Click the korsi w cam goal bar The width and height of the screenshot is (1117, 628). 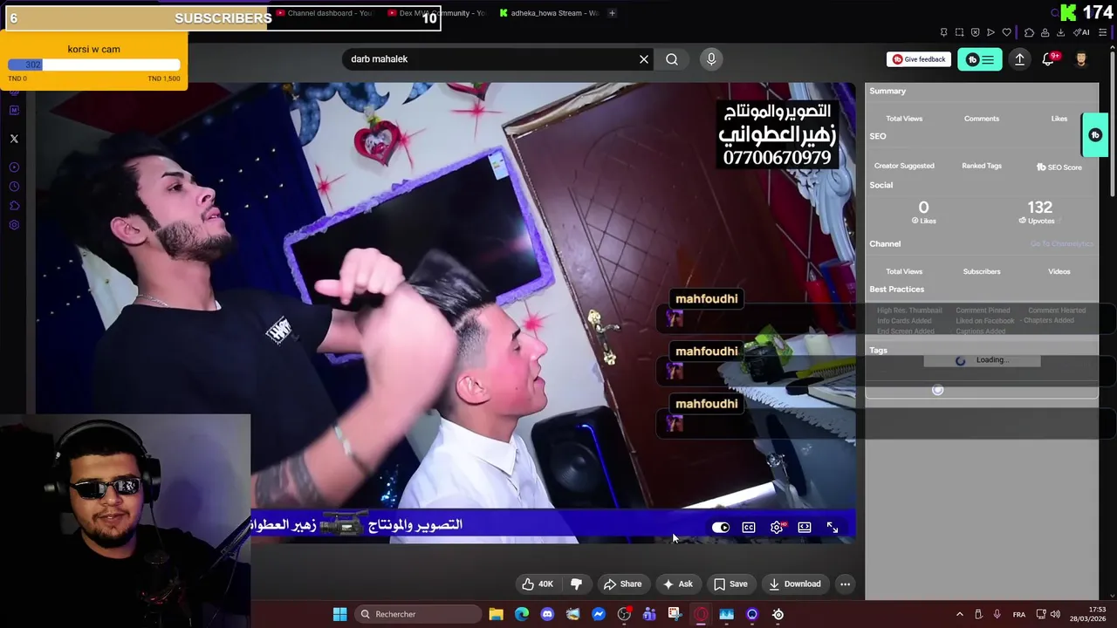coord(94,65)
